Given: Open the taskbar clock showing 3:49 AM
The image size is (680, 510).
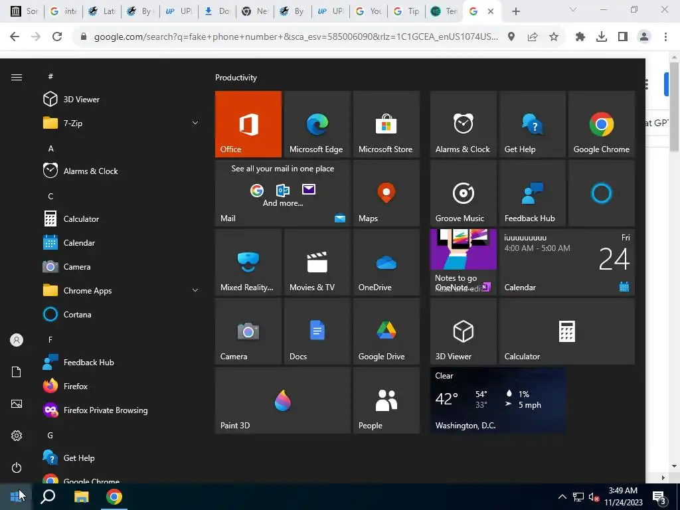Looking at the screenshot, I should (x=623, y=497).
